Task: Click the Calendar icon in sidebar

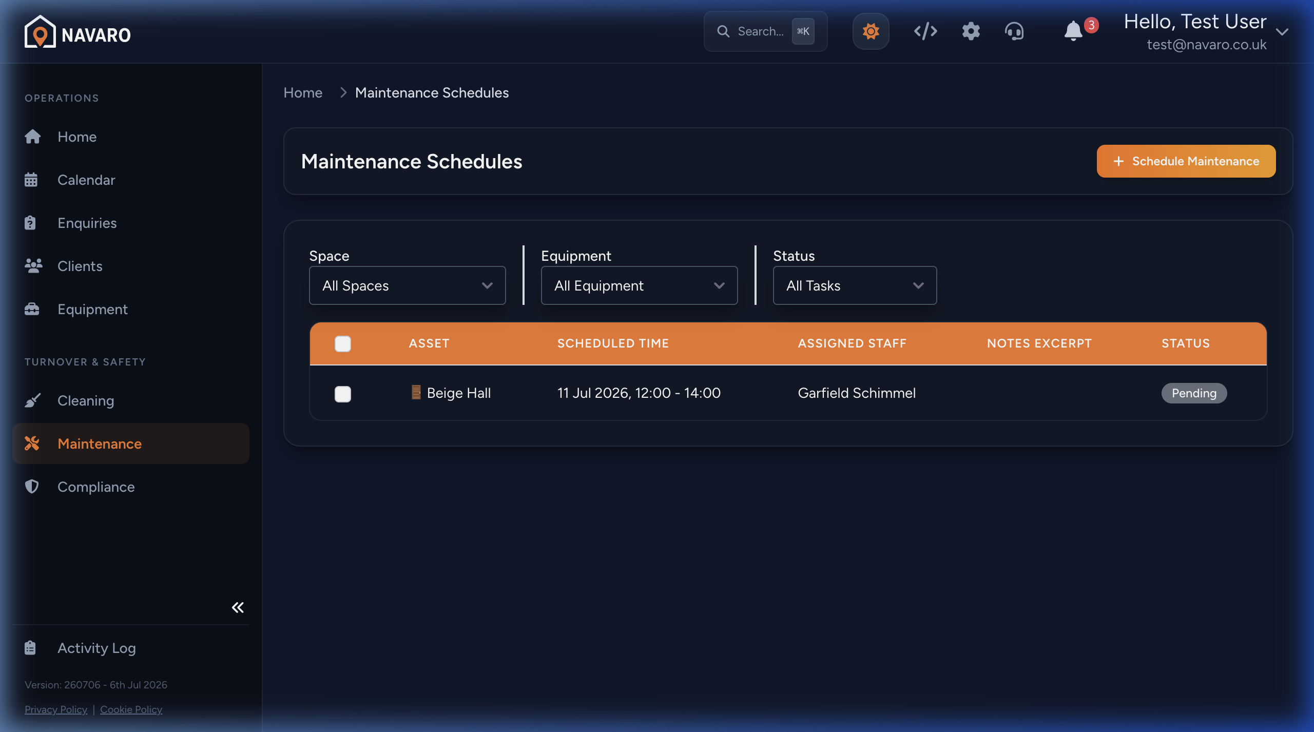Action: [x=31, y=180]
